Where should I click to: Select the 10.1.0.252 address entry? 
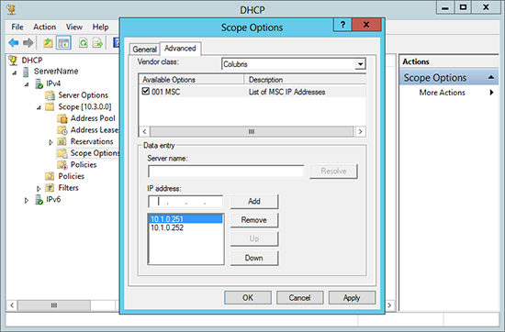pyautogui.click(x=185, y=227)
